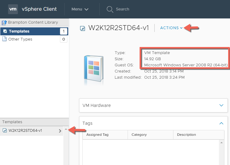This screenshot has width=230, height=165.
Task: Click the Tags table scrollbar up arrow
Action: (221, 143)
